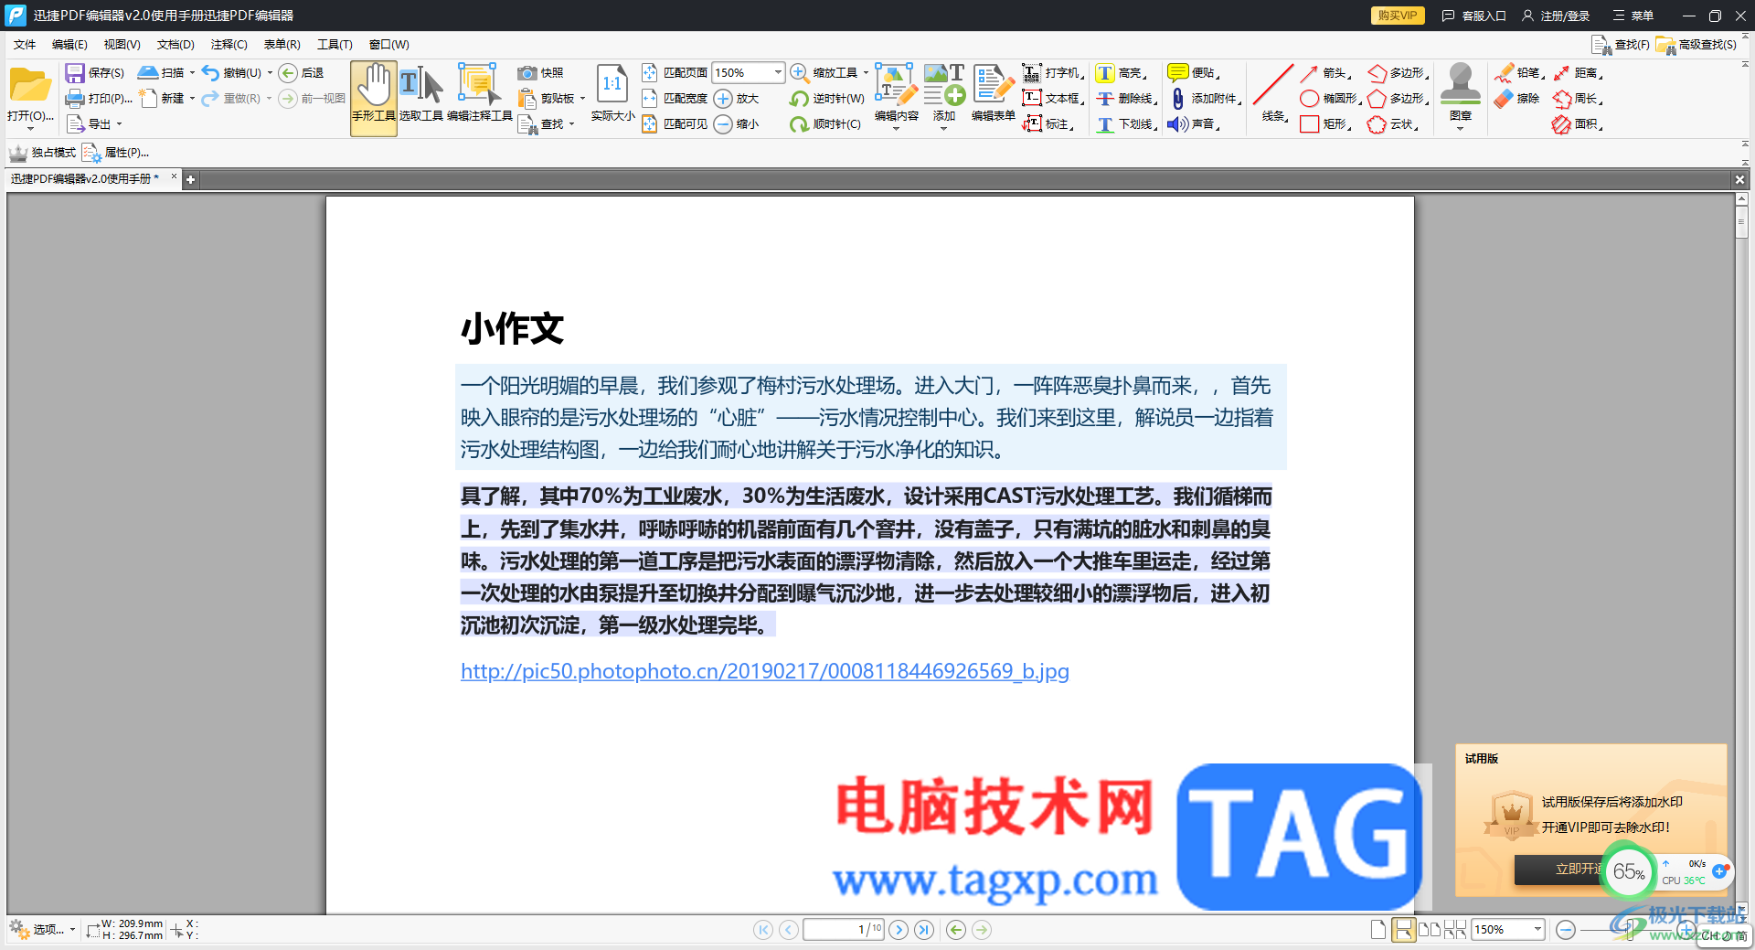Choose the highlight tool (高亮)
Viewport: 1755px width, 950px height.
point(1121,73)
